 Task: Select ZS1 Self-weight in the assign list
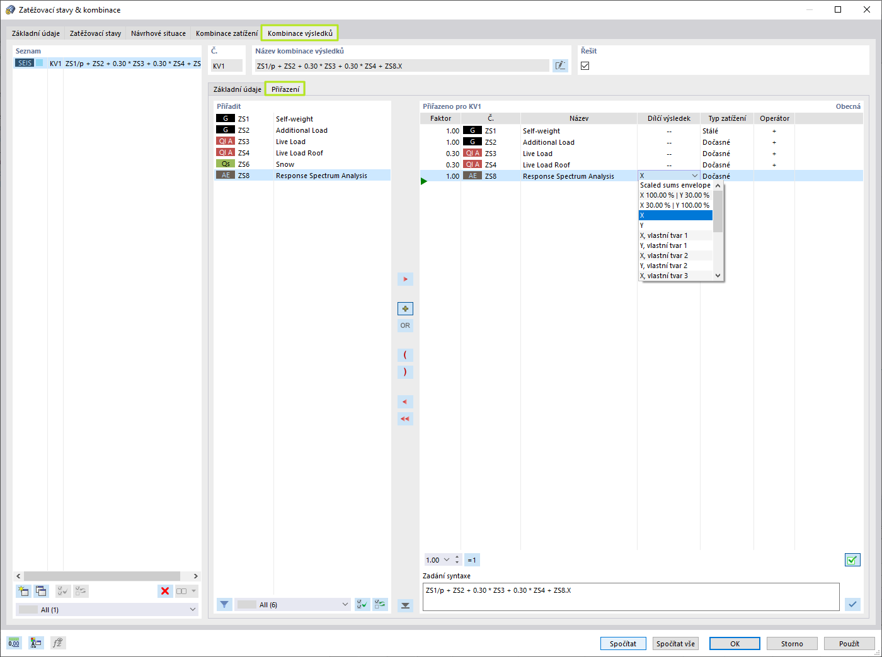[x=302, y=119]
